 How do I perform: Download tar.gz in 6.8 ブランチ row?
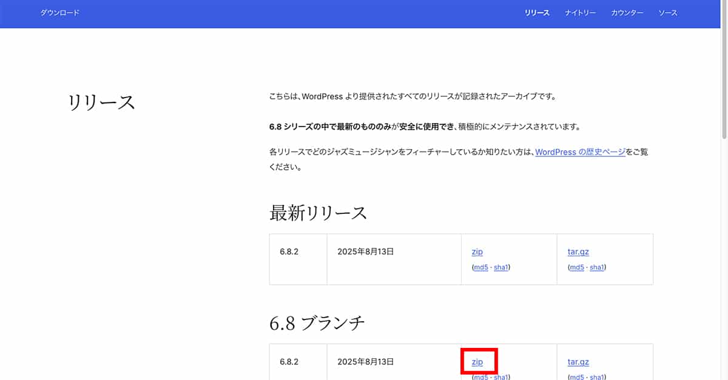578,362
